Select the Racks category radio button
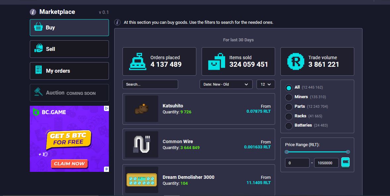 point(288,116)
